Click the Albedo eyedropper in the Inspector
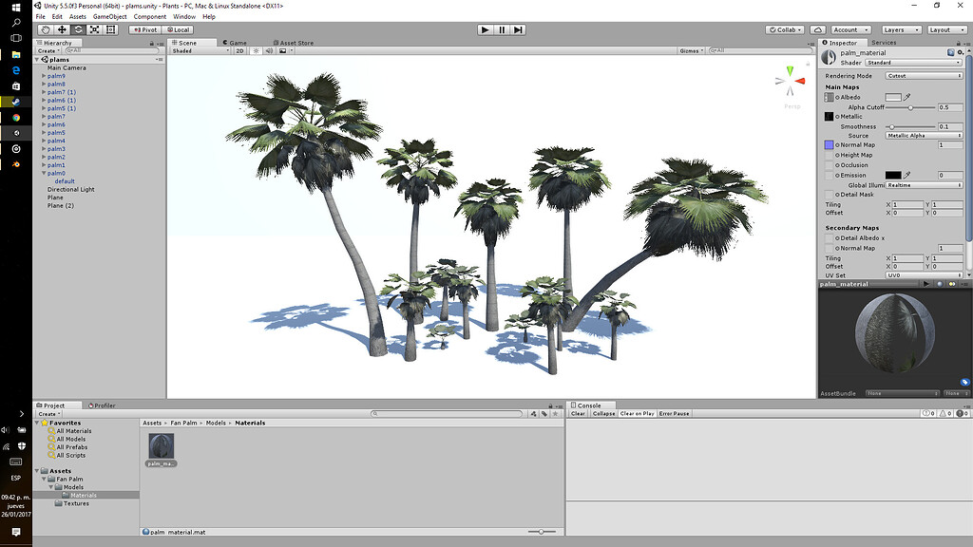 (x=907, y=97)
